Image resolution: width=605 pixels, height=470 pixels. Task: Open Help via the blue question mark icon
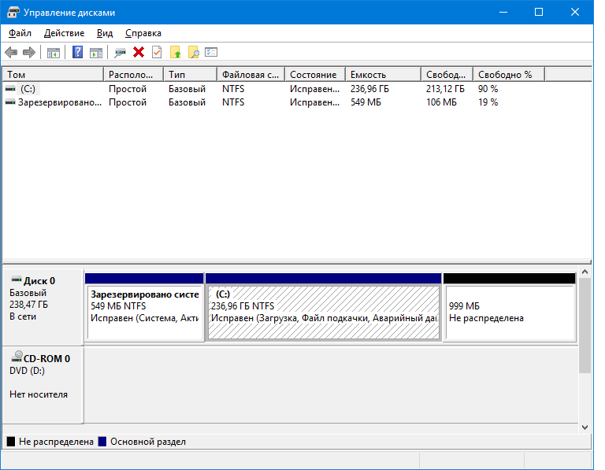point(77,53)
